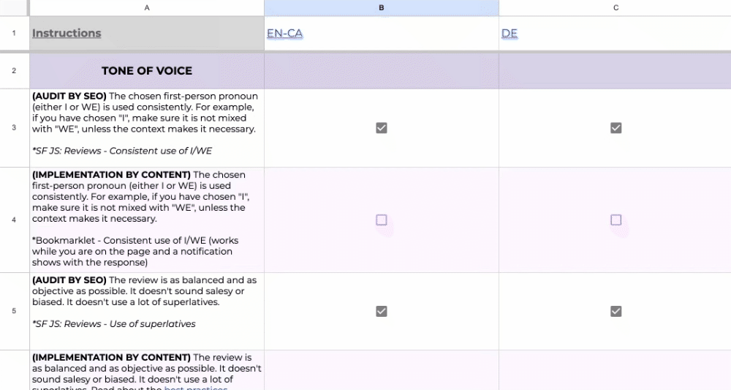The height and width of the screenshot is (390, 731).
Task: Tick the empty EN-CA checkbox in row 4
Action: pyautogui.click(x=381, y=220)
